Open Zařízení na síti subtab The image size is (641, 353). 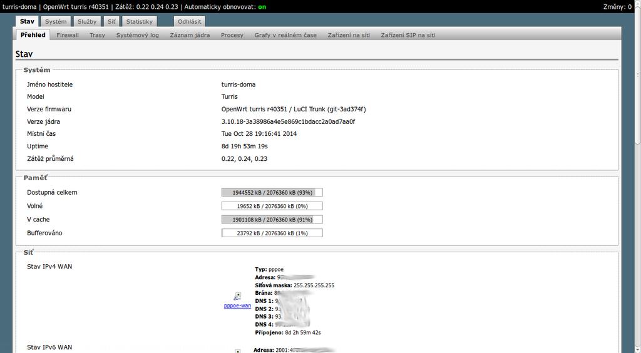pos(349,35)
